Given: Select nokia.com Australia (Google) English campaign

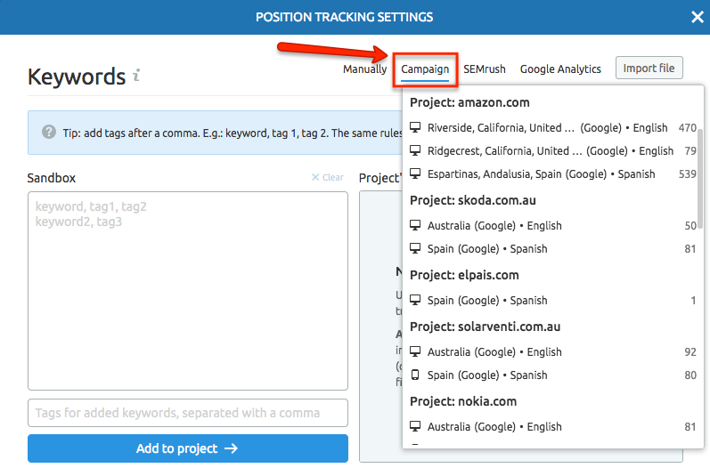Looking at the screenshot, I should tap(552, 426).
